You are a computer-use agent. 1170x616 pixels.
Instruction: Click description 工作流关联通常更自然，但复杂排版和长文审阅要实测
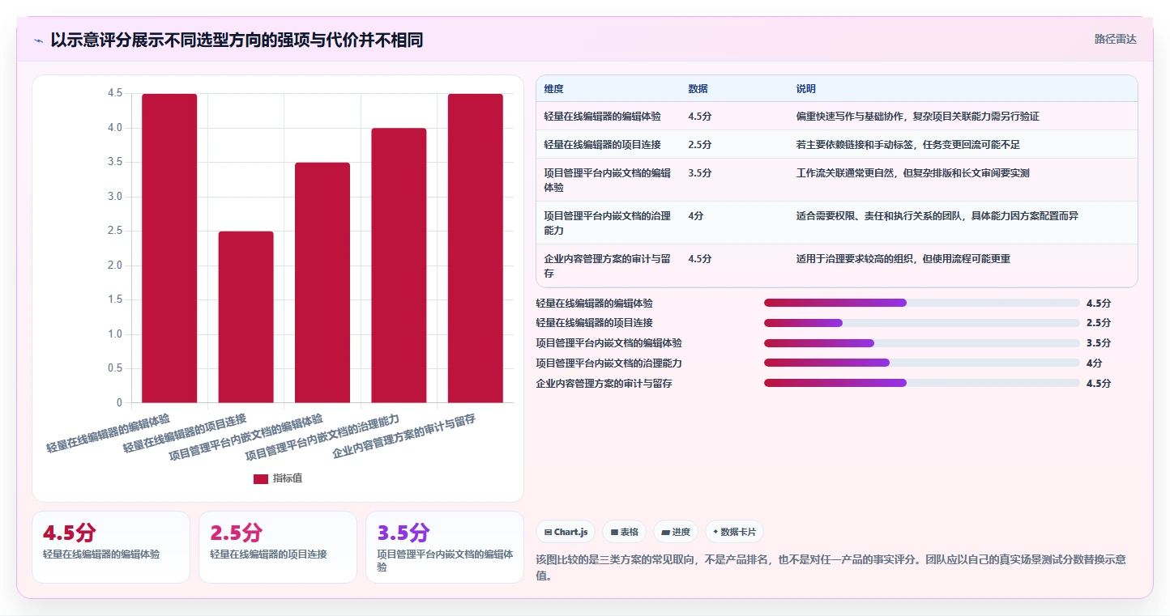click(x=912, y=173)
